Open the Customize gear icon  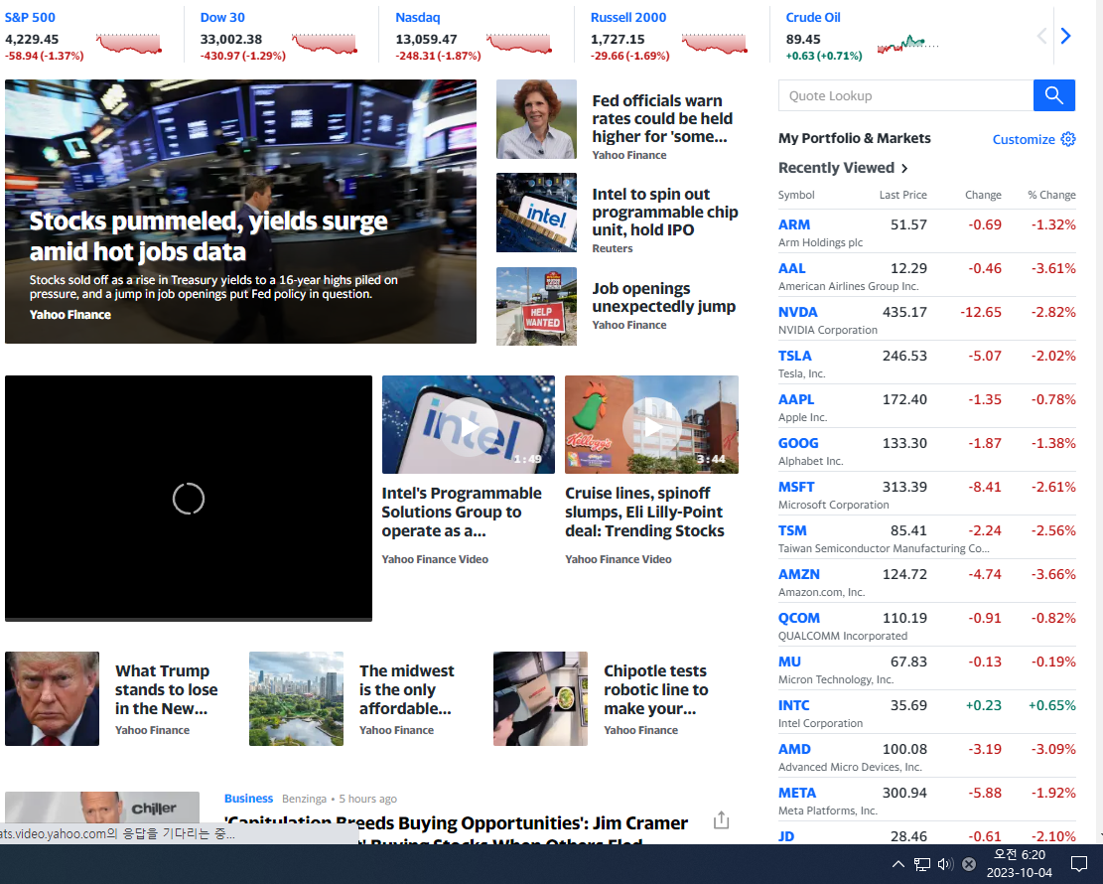[1068, 139]
